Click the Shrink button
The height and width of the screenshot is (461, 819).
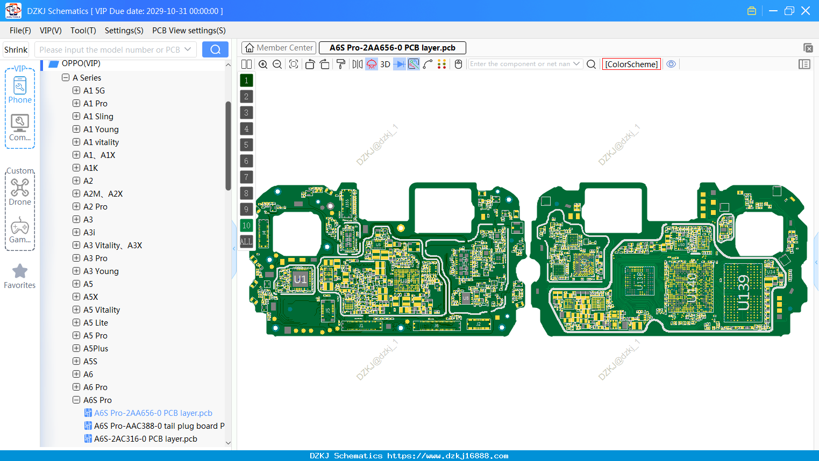point(16,49)
